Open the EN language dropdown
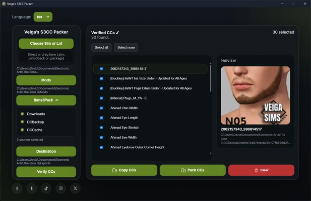Screen dimensions: 311x201 click(43, 17)
